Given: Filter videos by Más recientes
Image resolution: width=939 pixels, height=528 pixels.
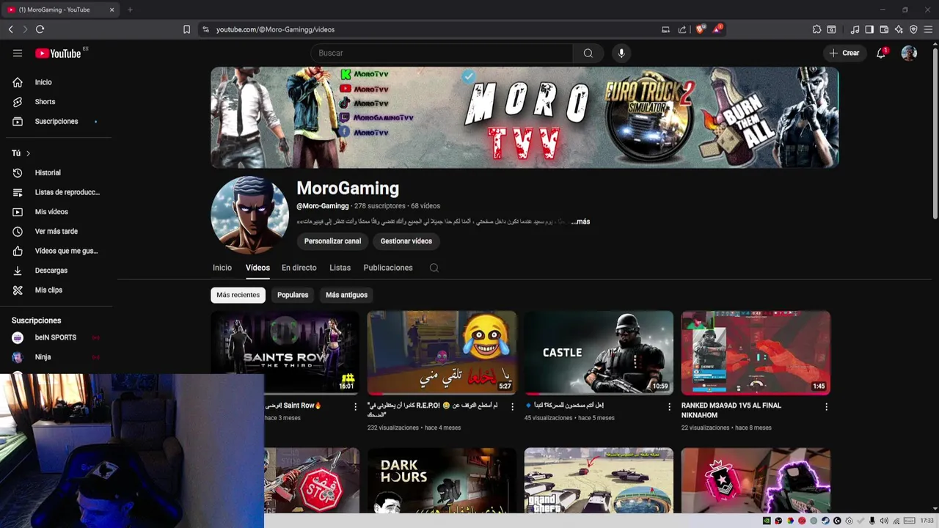Looking at the screenshot, I should pyautogui.click(x=238, y=295).
